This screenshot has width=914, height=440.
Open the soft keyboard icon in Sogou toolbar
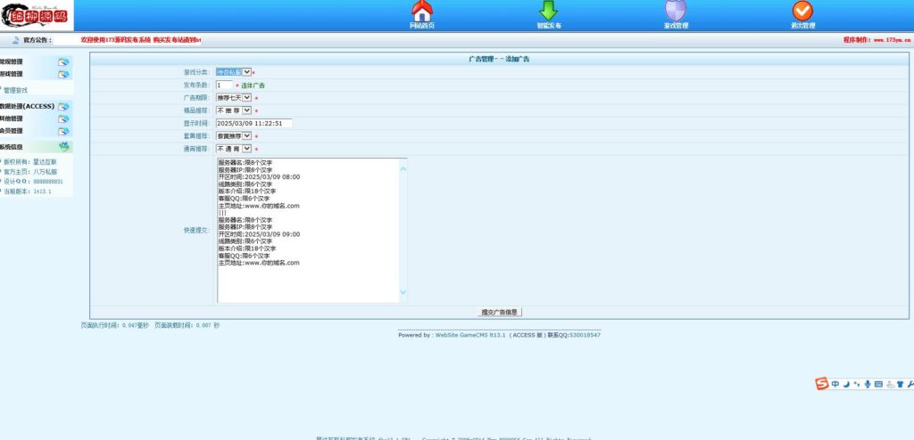click(878, 384)
